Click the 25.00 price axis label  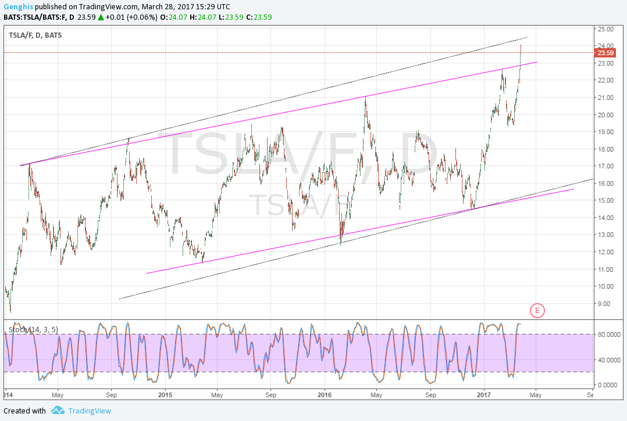pos(606,28)
